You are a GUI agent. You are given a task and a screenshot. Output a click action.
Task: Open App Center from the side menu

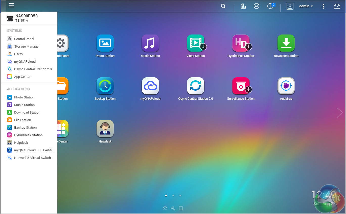click(22, 77)
